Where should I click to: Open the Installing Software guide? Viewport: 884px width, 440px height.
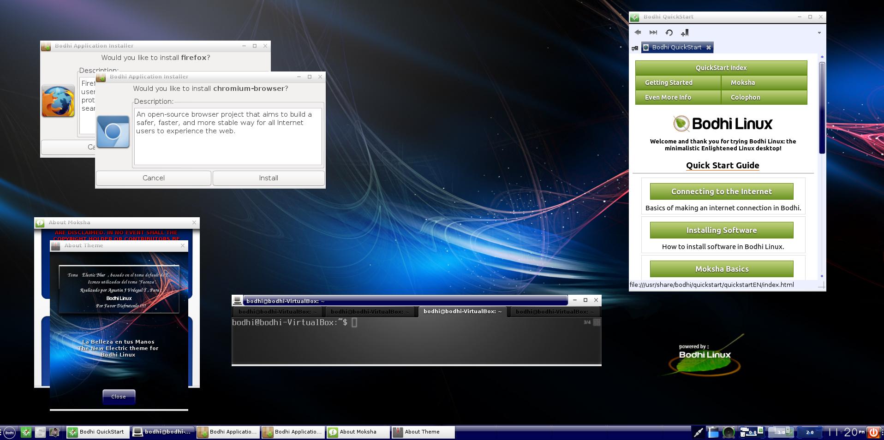pyautogui.click(x=722, y=230)
